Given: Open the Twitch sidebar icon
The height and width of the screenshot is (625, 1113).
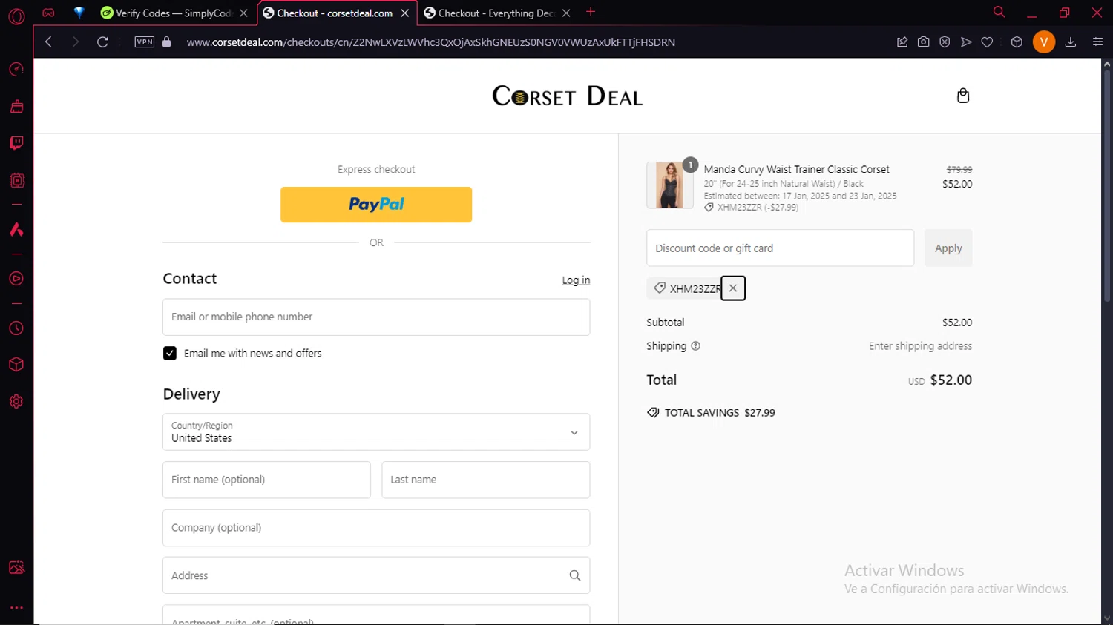Looking at the screenshot, I should [x=16, y=143].
